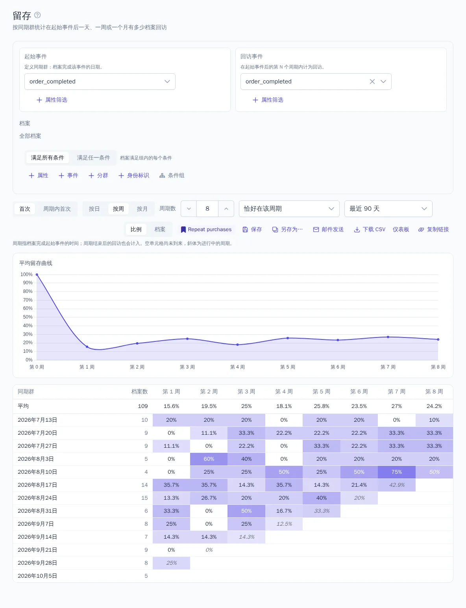Show table values as 档案
The width and height of the screenshot is (466, 608).
pyautogui.click(x=160, y=230)
